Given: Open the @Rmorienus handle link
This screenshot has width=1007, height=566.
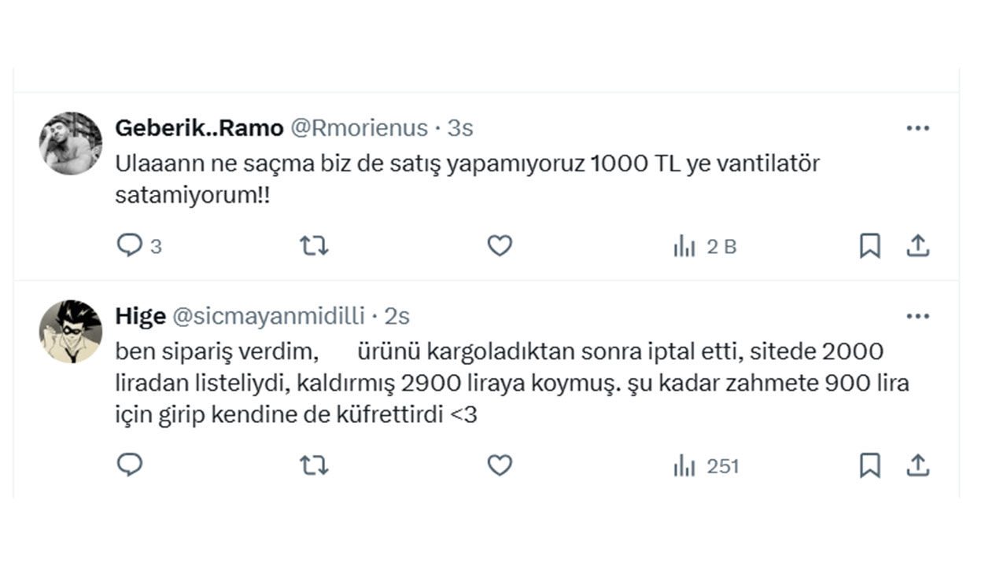Looking at the screenshot, I should [x=360, y=128].
